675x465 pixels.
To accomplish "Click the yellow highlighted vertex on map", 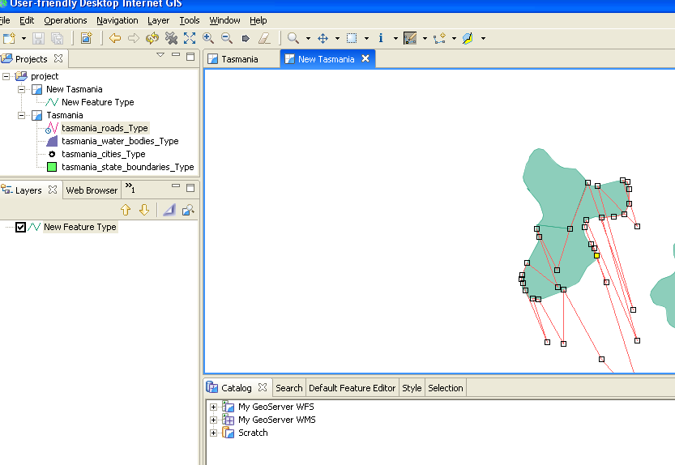I will [x=596, y=255].
